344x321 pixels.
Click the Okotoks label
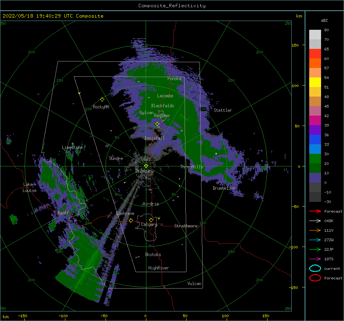153,255
